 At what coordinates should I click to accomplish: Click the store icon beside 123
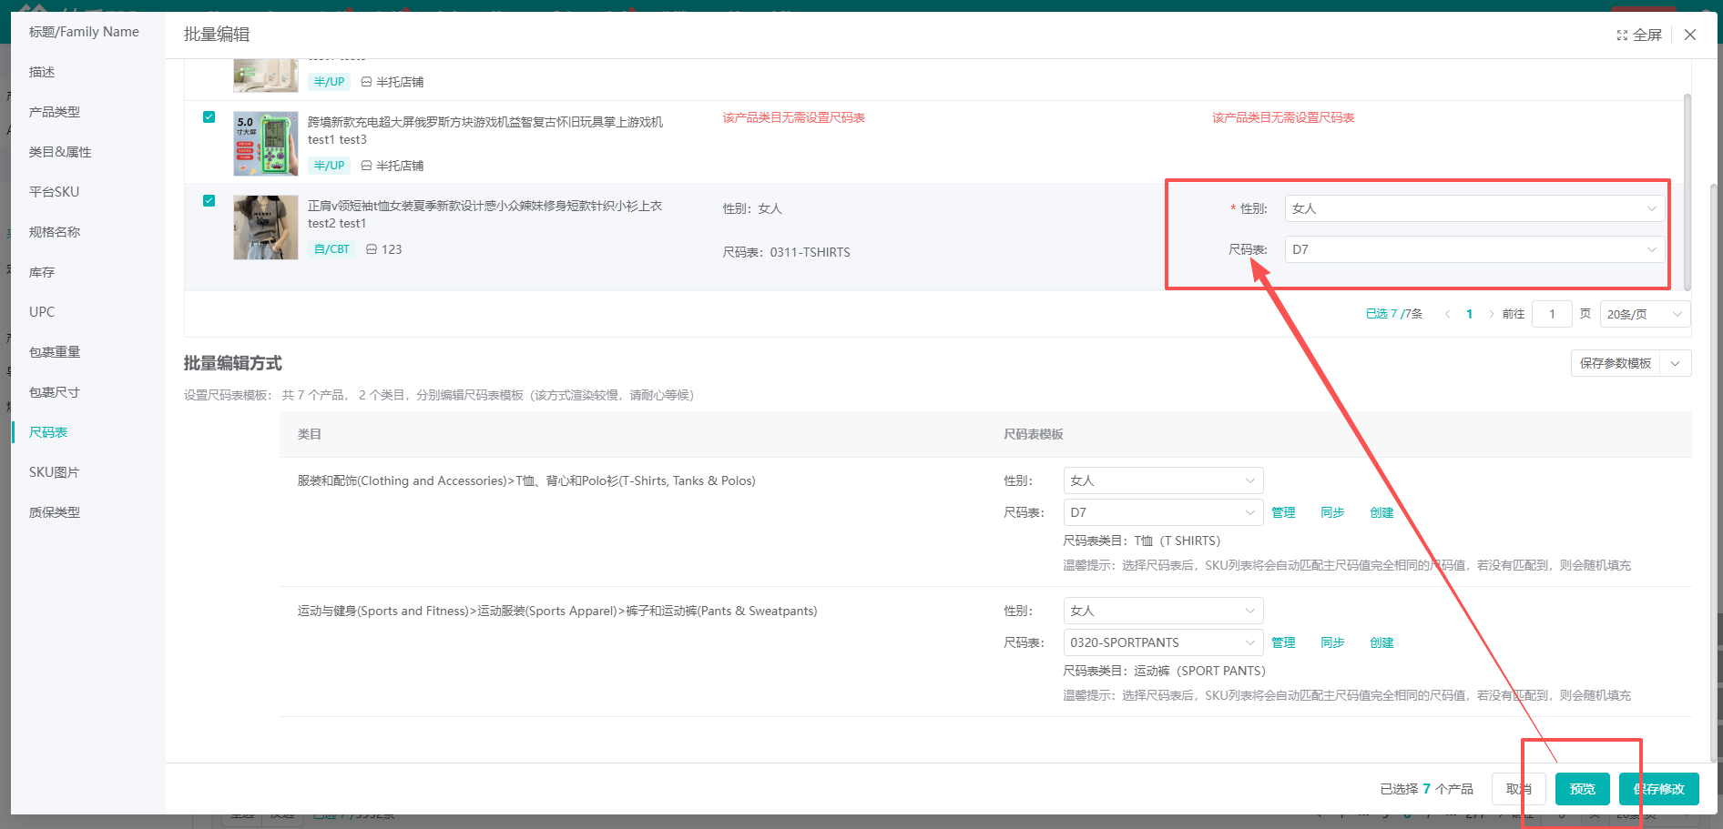pos(372,249)
